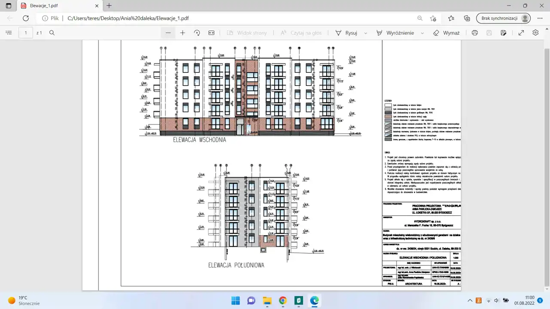The image size is (550, 309).
Task: Expand the Rysuj pen options dropdown
Action: [x=366, y=33]
